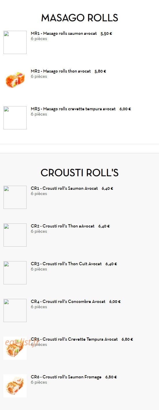Open the CR3 Thon Cuit Avocat image
The height and width of the screenshot is (410, 159).
pos(15,273)
